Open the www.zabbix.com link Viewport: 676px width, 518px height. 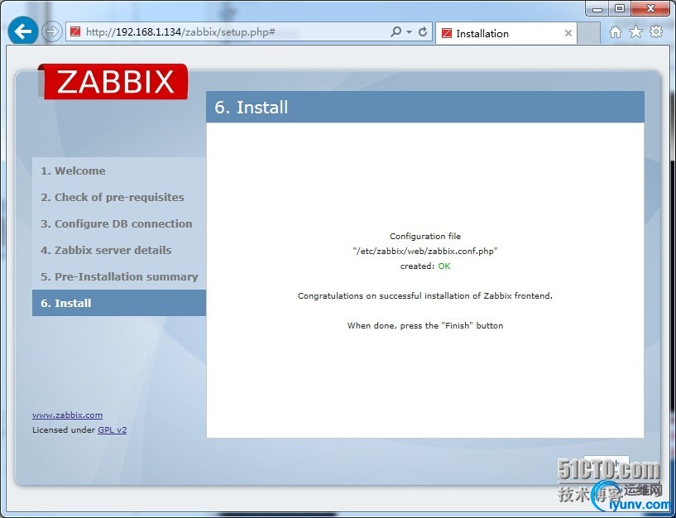coord(67,415)
